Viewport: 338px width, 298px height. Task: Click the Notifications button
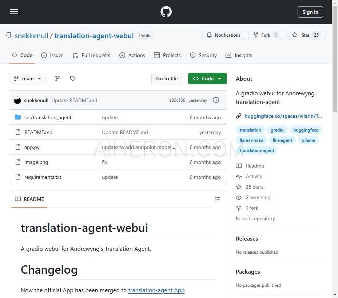click(x=223, y=35)
